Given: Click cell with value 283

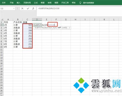Looking at the screenshot, I should click(x=27, y=39).
